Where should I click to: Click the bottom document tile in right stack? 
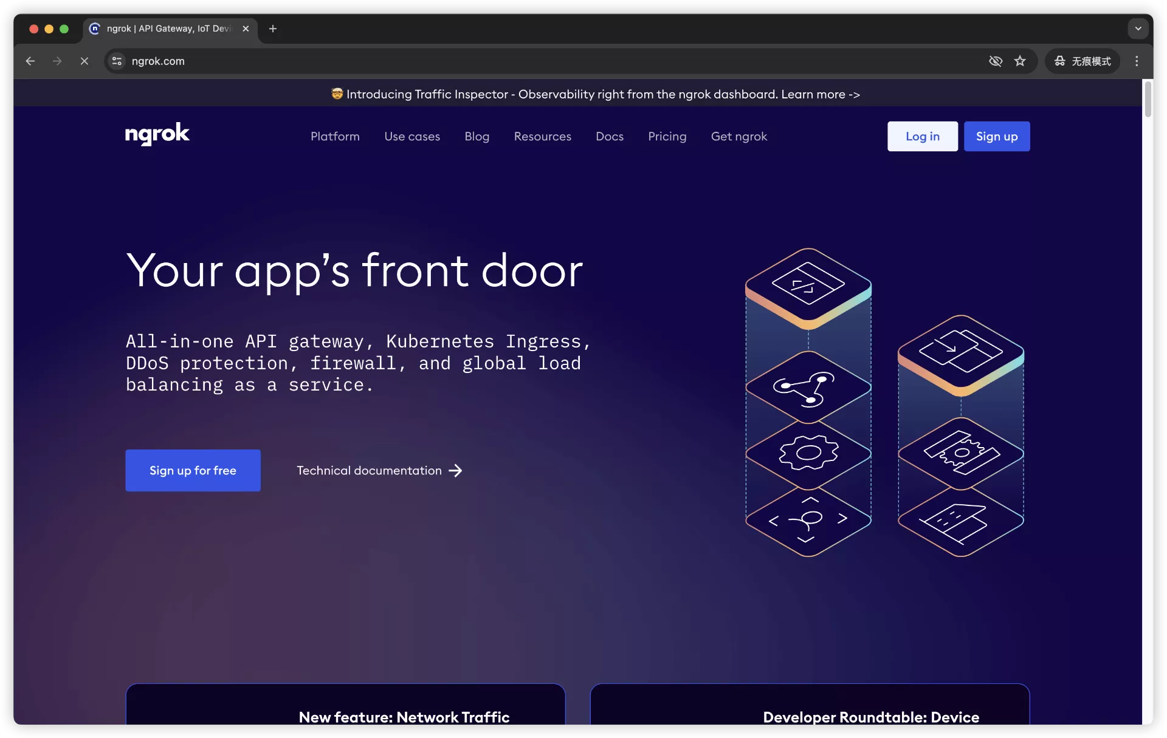tap(961, 520)
